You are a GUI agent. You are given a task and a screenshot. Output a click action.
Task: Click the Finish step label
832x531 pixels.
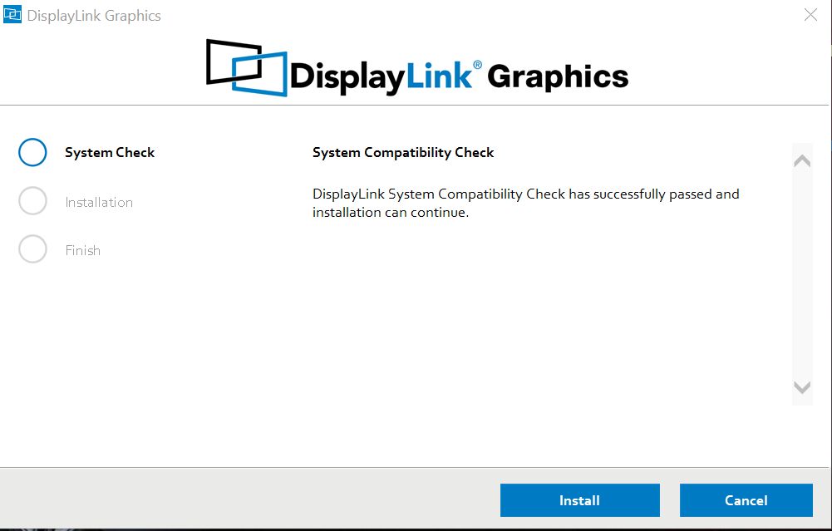(x=83, y=250)
